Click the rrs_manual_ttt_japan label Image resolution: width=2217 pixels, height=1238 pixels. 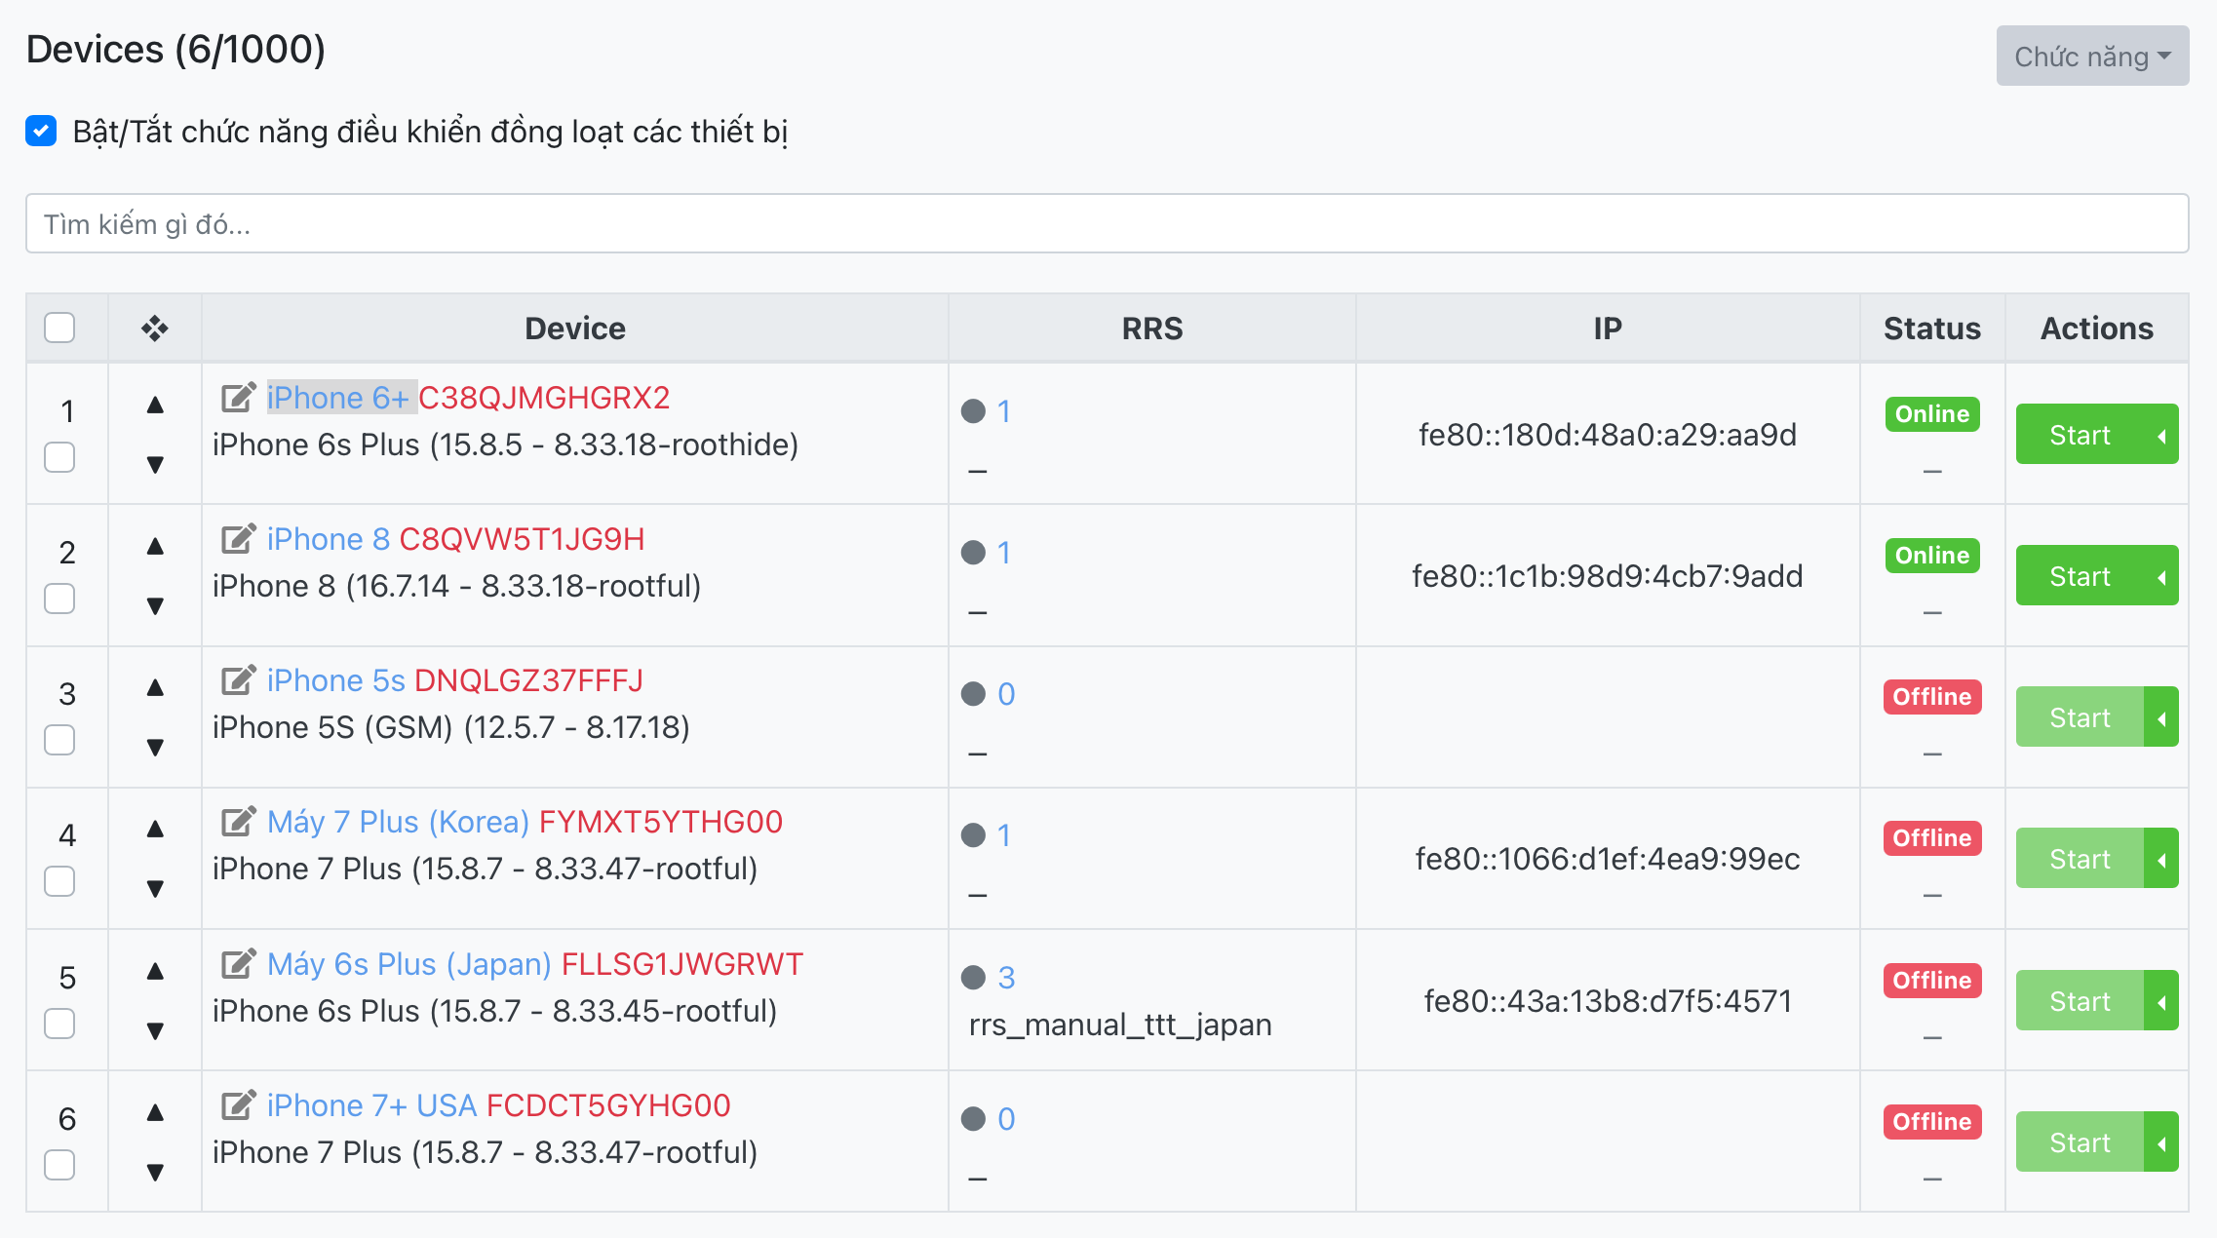[1120, 1025]
